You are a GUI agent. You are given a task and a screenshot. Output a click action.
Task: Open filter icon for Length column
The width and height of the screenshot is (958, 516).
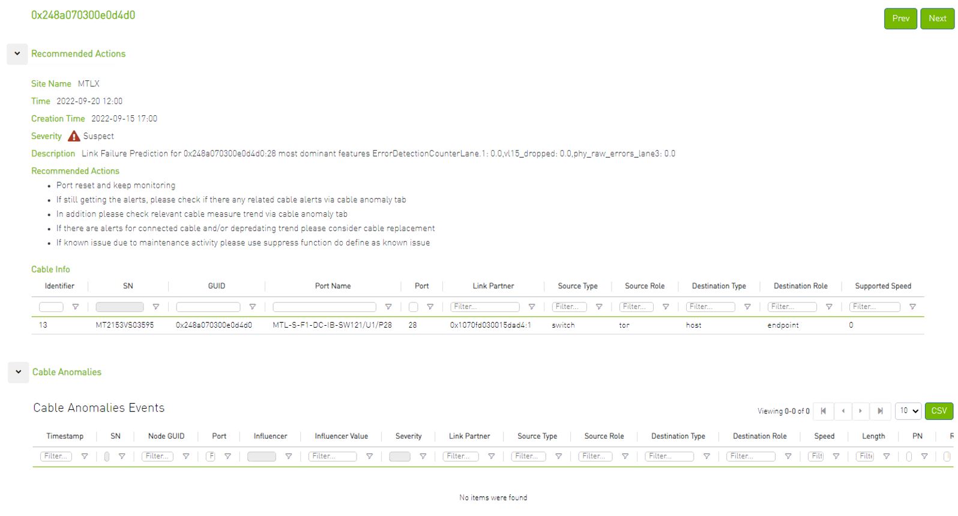pyautogui.click(x=886, y=457)
